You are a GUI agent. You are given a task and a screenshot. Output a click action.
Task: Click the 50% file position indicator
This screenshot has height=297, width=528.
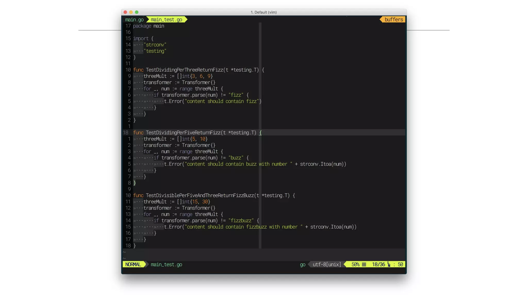tap(355, 265)
